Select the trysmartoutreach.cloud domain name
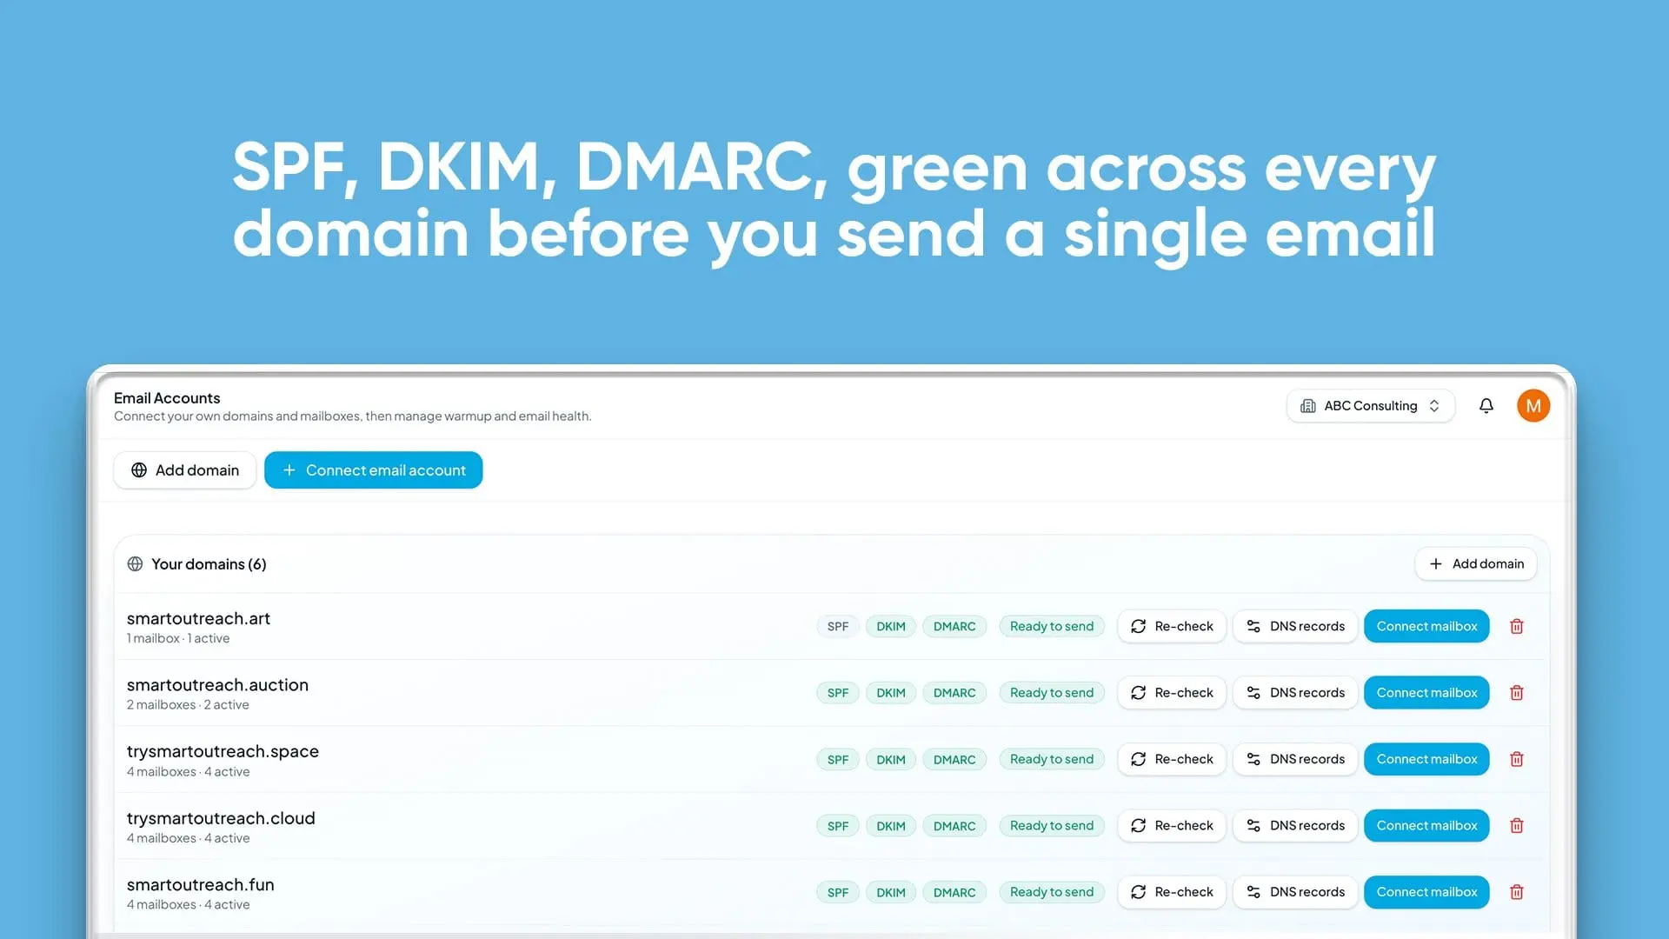Viewport: 1669px width, 939px height. 221,818
